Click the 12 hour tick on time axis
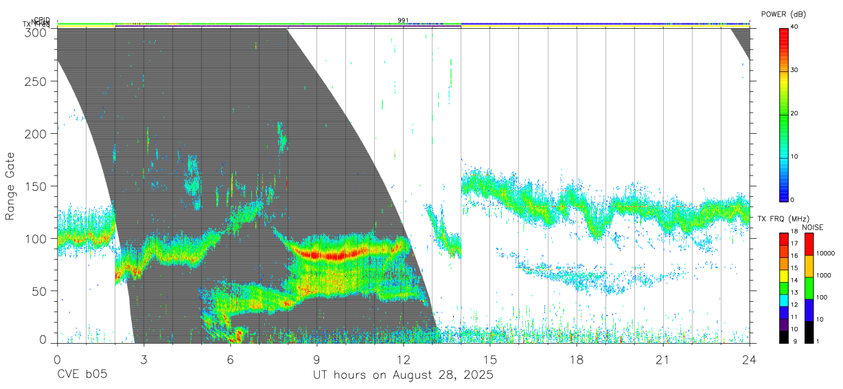This screenshot has height=389, width=843. (403, 359)
